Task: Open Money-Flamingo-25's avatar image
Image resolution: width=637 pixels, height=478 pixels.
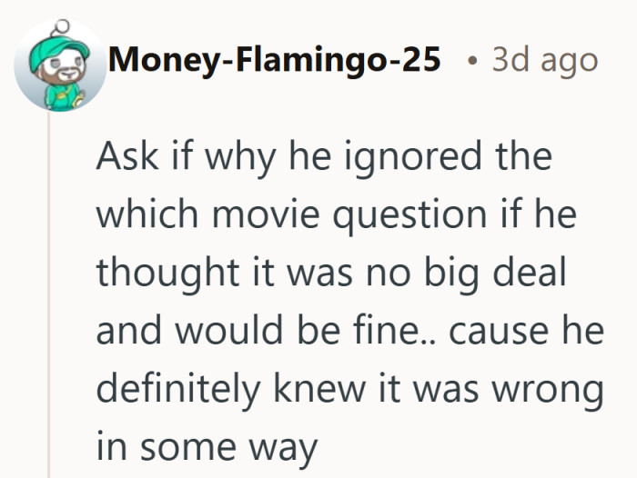Action: point(60,65)
